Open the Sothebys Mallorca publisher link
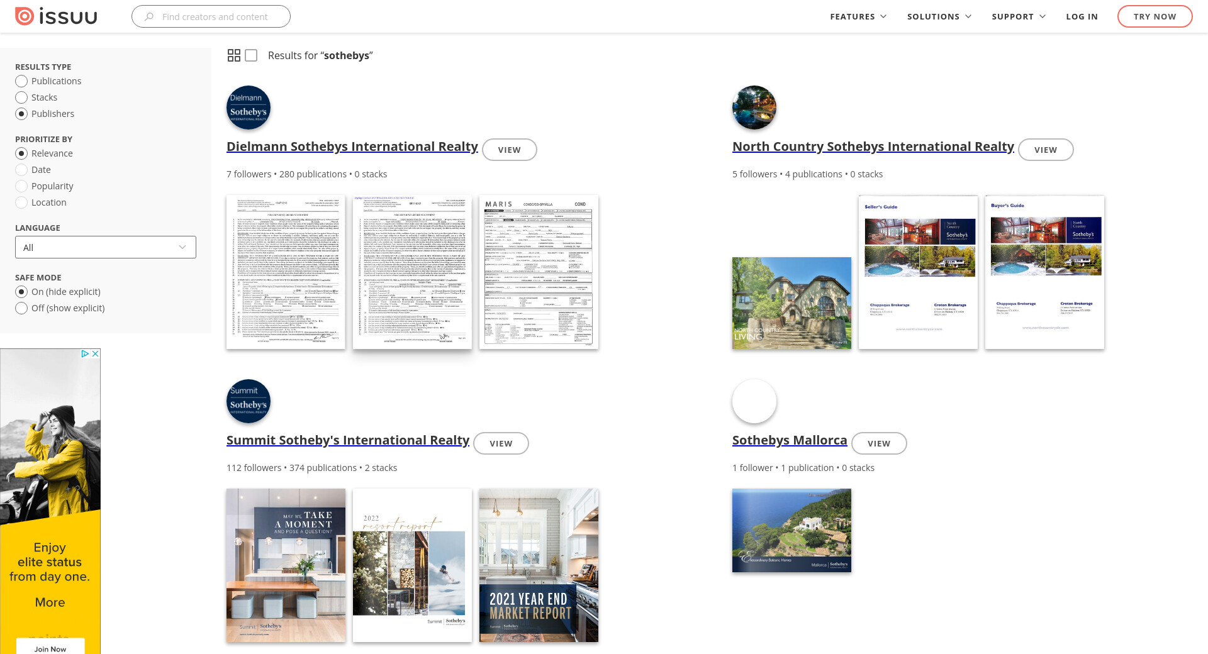This screenshot has height=654, width=1208. tap(789, 440)
